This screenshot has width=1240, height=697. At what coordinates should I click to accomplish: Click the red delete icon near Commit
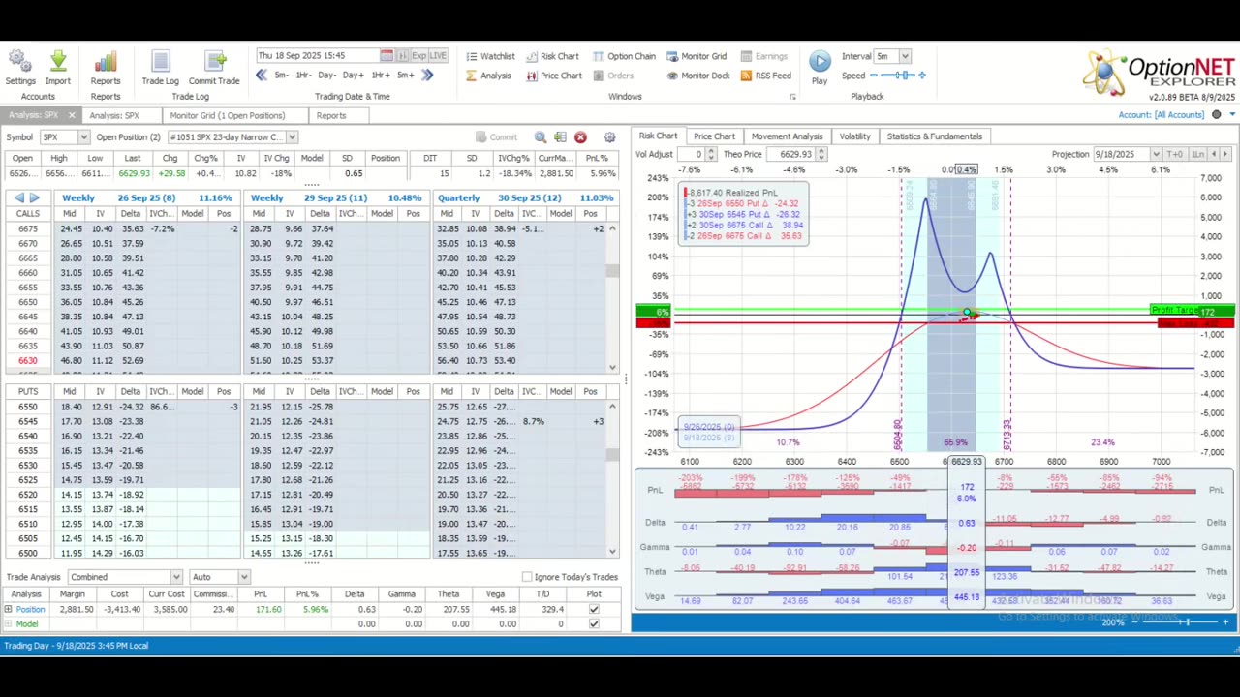[580, 137]
